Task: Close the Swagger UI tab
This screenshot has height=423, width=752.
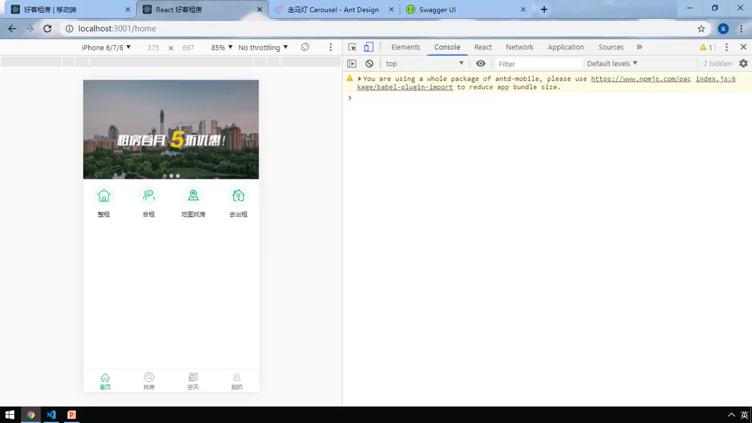Action: (x=523, y=9)
